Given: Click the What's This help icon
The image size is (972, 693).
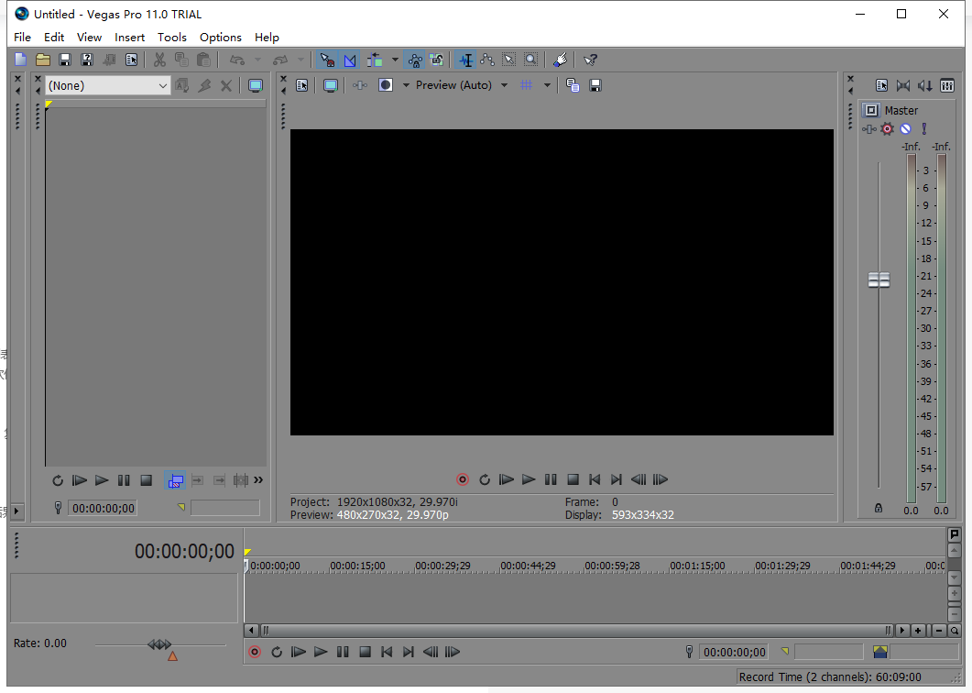Looking at the screenshot, I should [590, 60].
